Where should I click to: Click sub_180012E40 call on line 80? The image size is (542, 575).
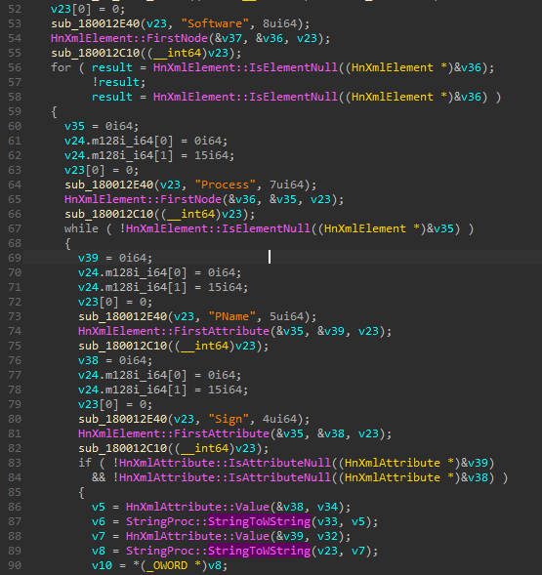click(x=123, y=419)
